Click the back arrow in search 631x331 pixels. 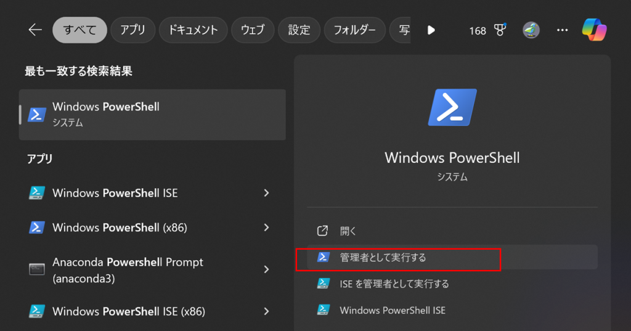tap(35, 30)
